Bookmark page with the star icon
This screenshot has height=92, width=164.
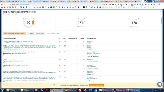[107, 5]
